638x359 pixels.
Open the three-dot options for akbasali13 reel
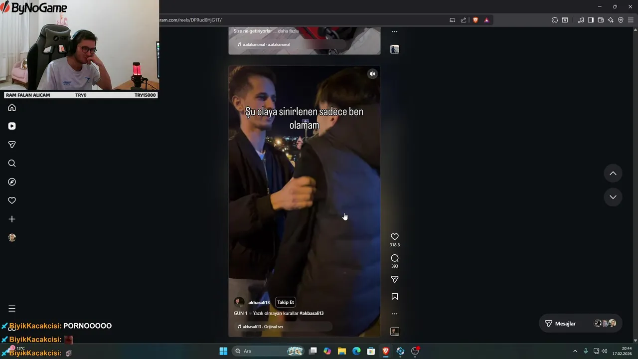(395, 314)
